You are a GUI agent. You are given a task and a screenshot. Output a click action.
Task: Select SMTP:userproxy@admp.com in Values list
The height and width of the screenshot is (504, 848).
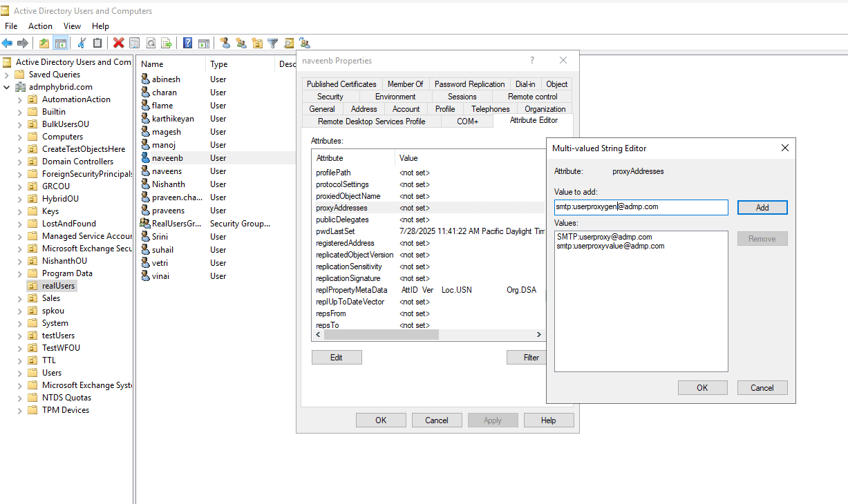pyautogui.click(x=604, y=237)
